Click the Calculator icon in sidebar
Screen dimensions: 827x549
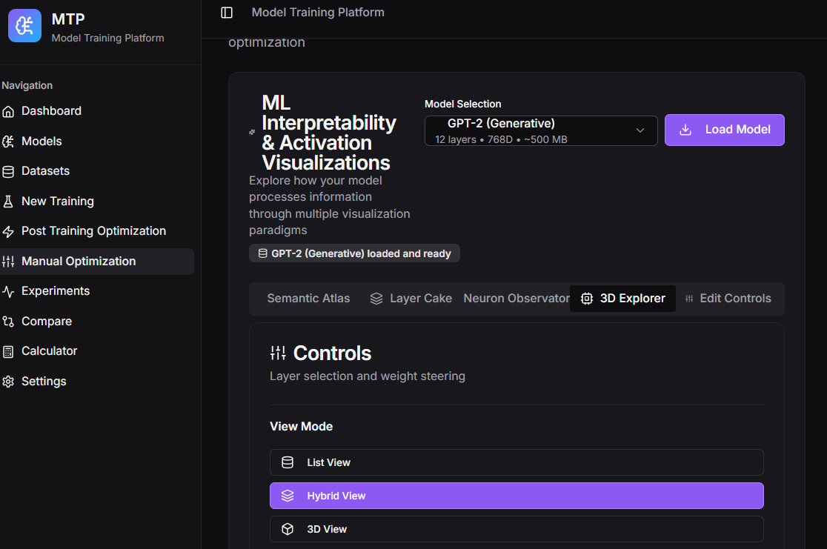pyautogui.click(x=8, y=351)
